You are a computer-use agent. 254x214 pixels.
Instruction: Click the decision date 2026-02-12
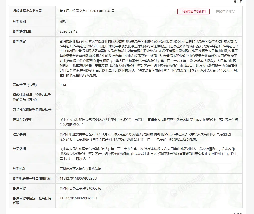69,32
